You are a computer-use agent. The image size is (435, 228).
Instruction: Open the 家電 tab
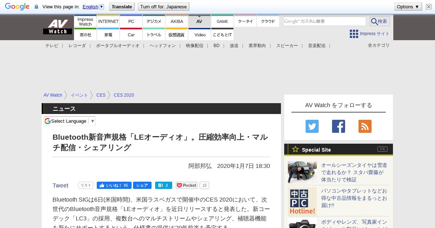(108, 34)
